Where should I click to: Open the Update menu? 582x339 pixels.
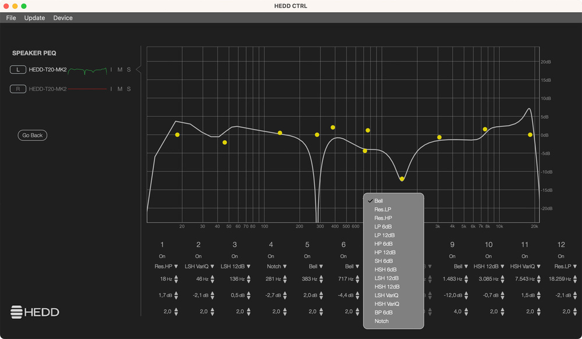click(x=34, y=18)
